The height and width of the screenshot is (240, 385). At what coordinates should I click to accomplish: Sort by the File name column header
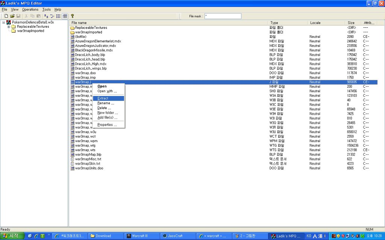pyautogui.click(x=168, y=23)
